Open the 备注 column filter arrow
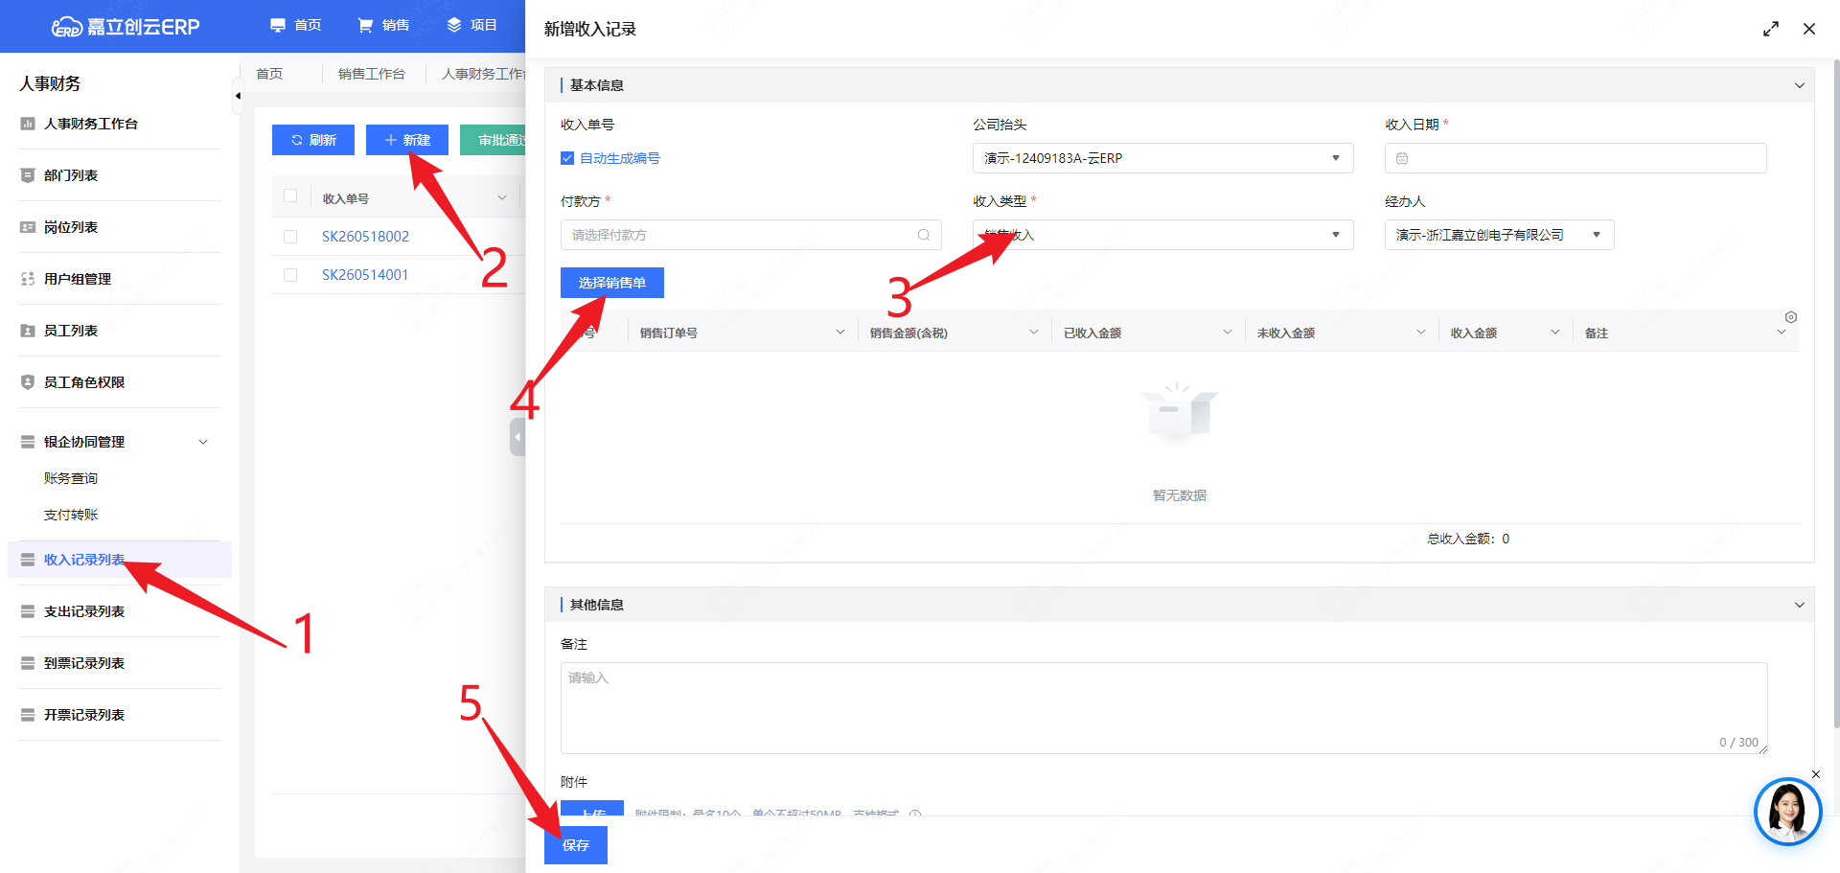Image resolution: width=1840 pixels, height=873 pixels. click(x=1782, y=333)
